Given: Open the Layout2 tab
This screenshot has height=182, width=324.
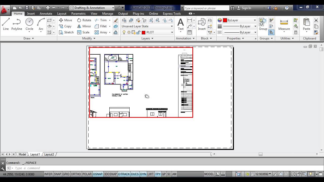Looking at the screenshot, I should [49, 154].
